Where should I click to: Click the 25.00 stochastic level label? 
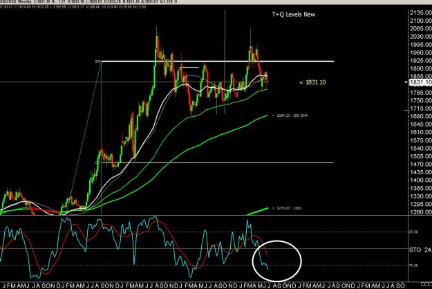[x=413, y=232]
